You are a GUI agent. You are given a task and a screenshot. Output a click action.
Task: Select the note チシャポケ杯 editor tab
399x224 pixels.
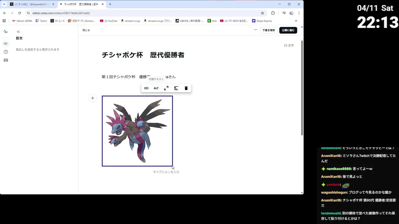[x=82, y=4]
